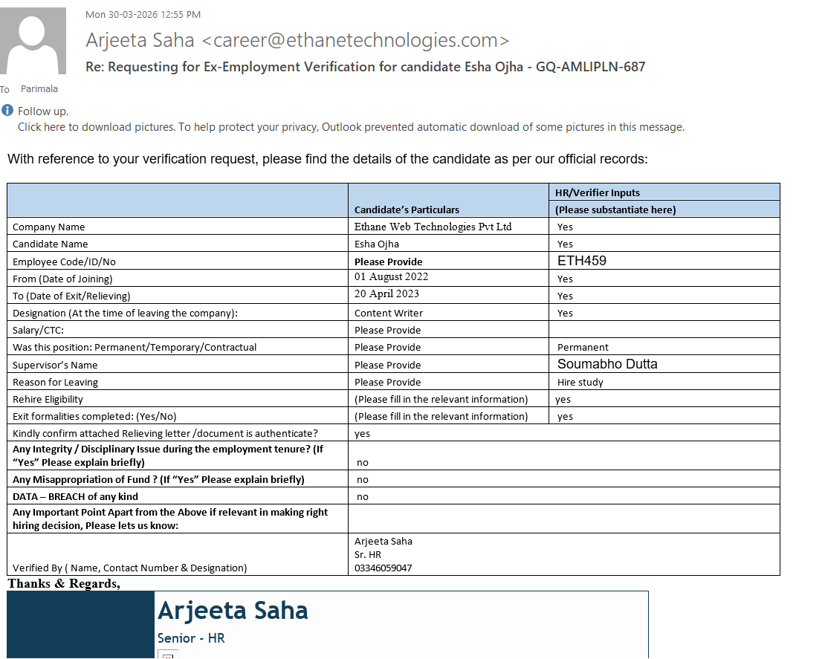Click the Hire study reason cell
The image size is (825, 659).
coord(664,382)
